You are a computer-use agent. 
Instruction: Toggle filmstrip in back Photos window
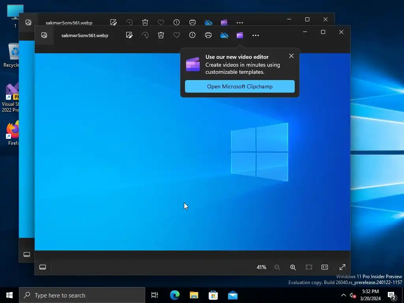click(x=27, y=254)
